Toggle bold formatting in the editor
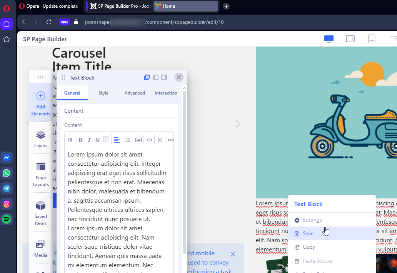The height and width of the screenshot is (273, 397). pyautogui.click(x=81, y=140)
